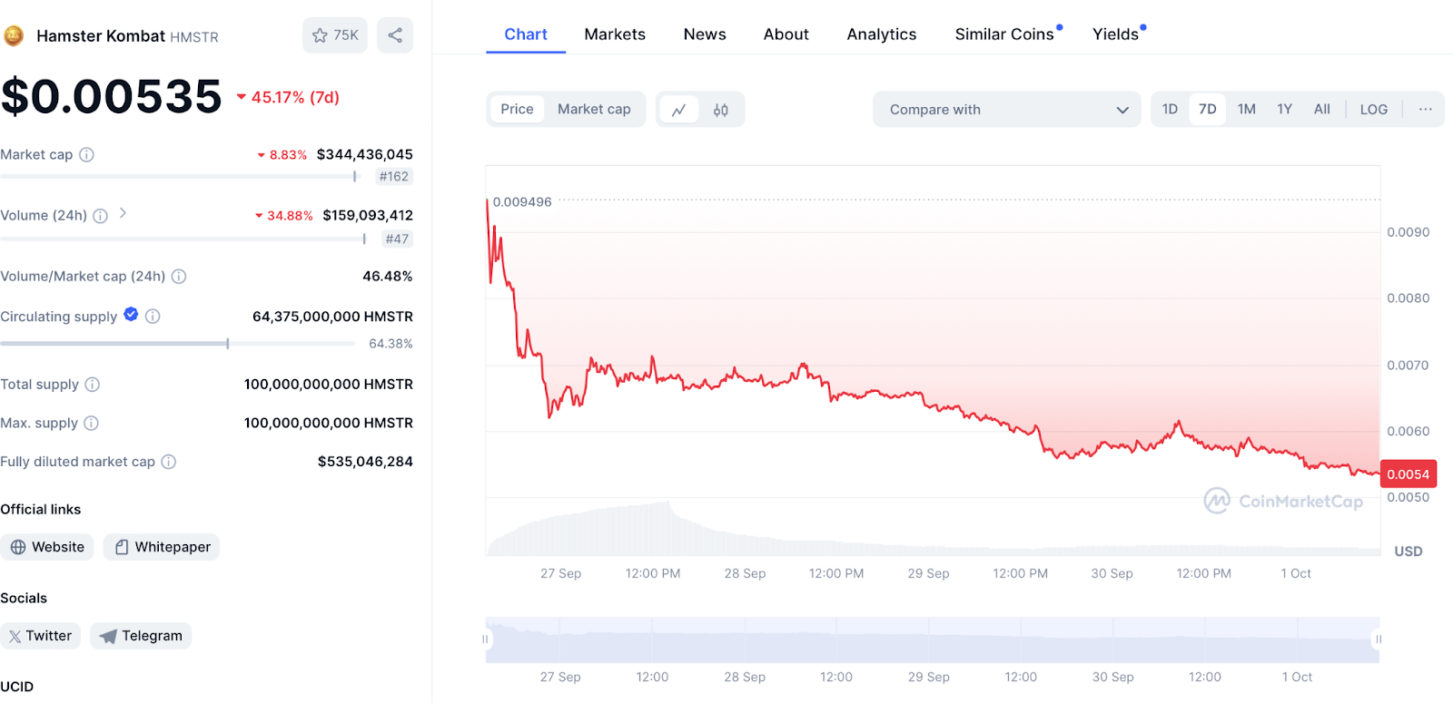
Task: Click the navigator mini chart area
Action: tap(933, 640)
